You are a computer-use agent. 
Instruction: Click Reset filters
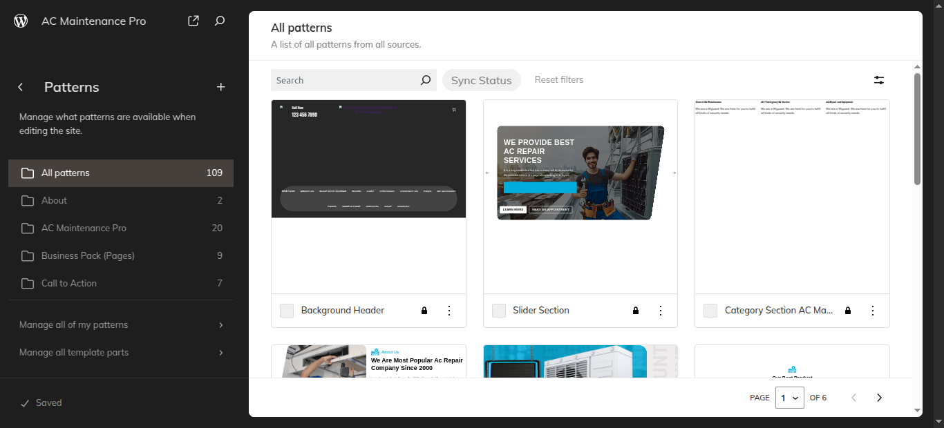[x=559, y=80]
